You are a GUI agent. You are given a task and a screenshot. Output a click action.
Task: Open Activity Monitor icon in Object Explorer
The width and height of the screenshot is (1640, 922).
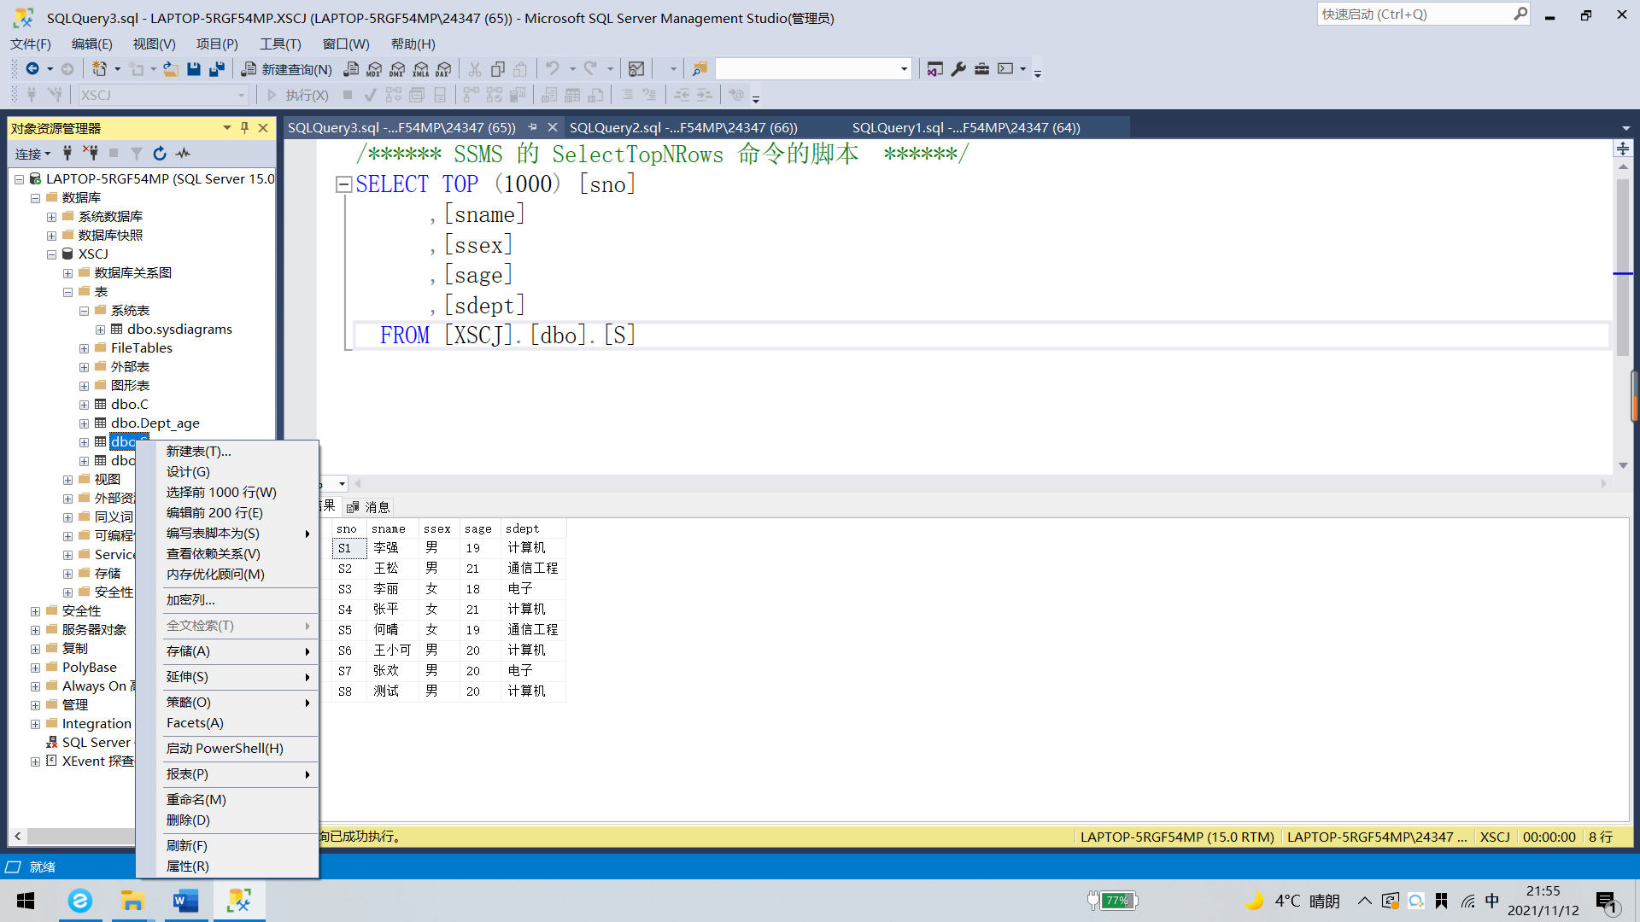[x=183, y=154]
